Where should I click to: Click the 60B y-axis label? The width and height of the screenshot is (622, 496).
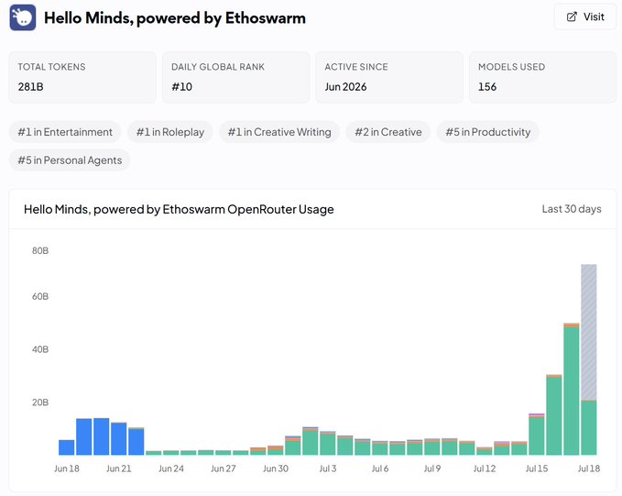point(40,296)
